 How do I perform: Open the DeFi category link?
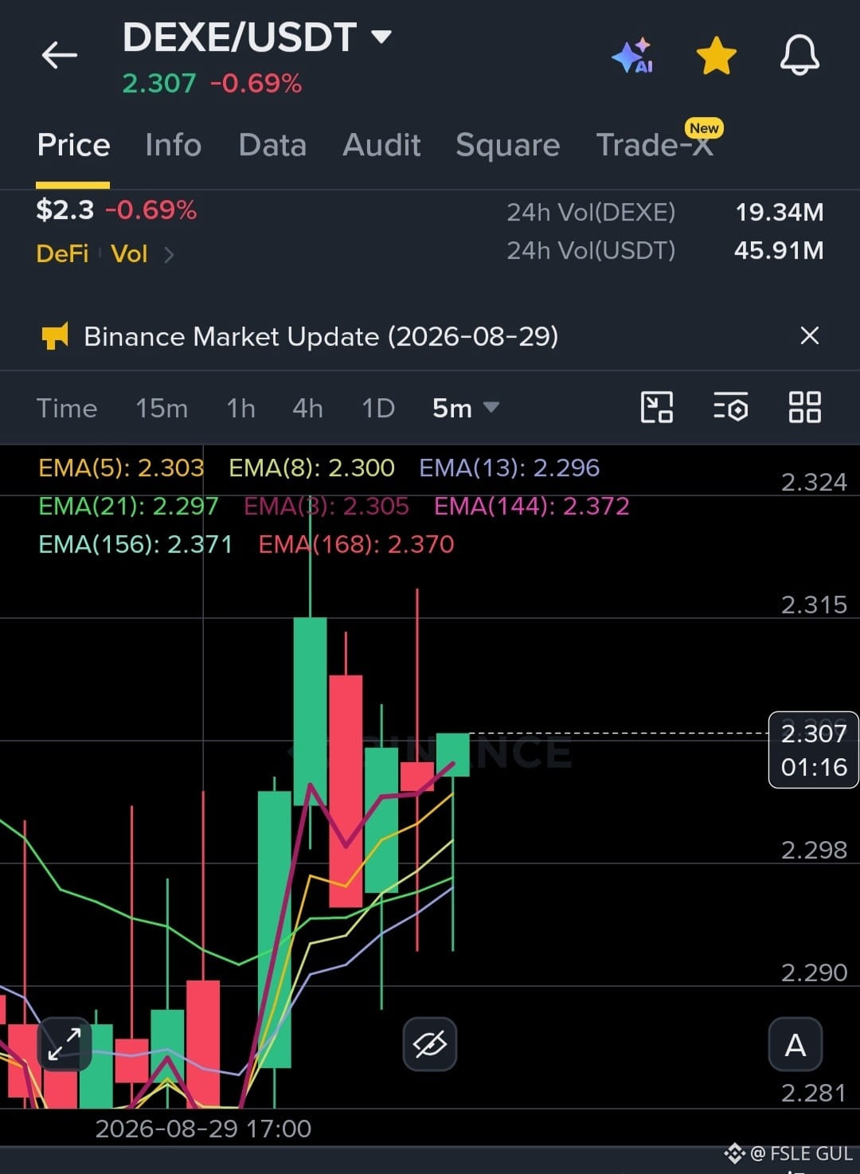[x=62, y=253]
